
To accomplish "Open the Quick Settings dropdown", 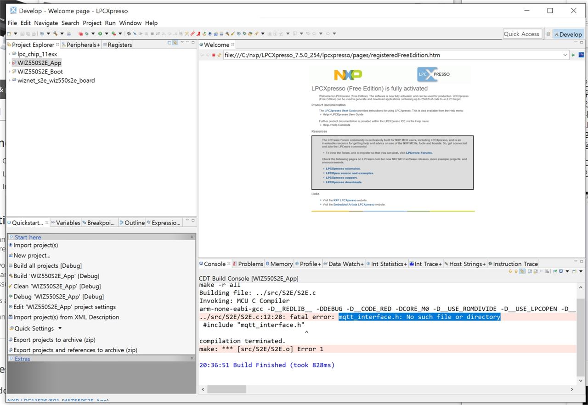I will tap(60, 328).
